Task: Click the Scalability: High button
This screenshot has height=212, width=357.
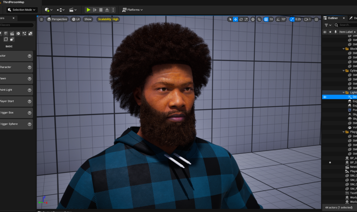Action: coord(108,19)
